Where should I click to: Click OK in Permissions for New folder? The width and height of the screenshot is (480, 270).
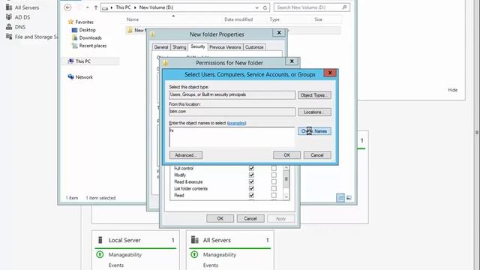tap(220, 218)
